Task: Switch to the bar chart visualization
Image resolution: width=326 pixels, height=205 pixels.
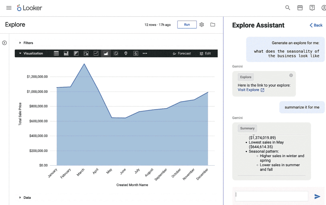Action: [76, 53]
